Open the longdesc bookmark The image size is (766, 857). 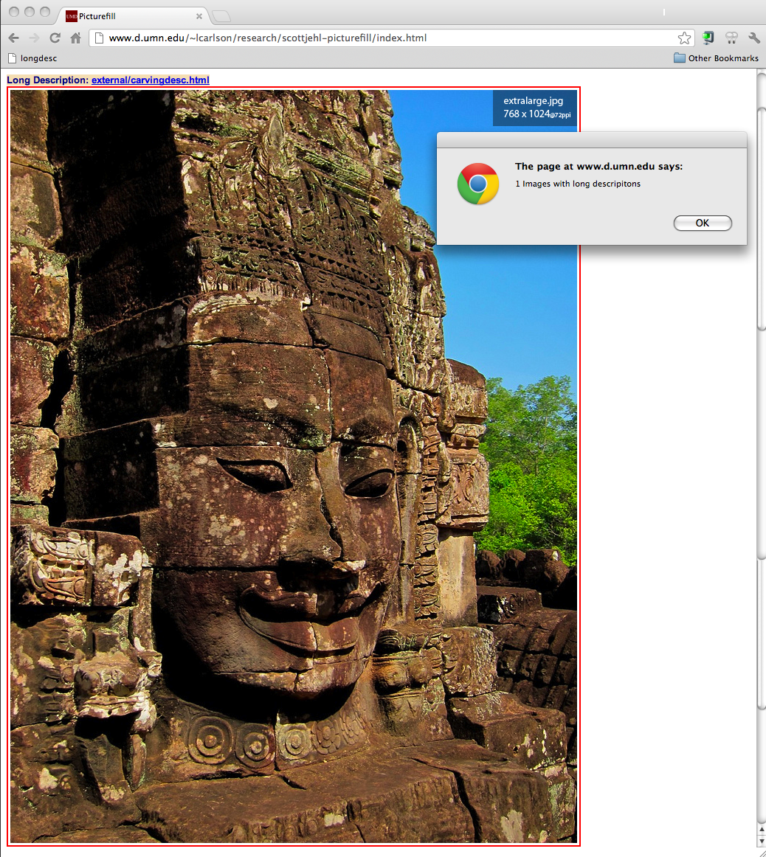point(32,58)
